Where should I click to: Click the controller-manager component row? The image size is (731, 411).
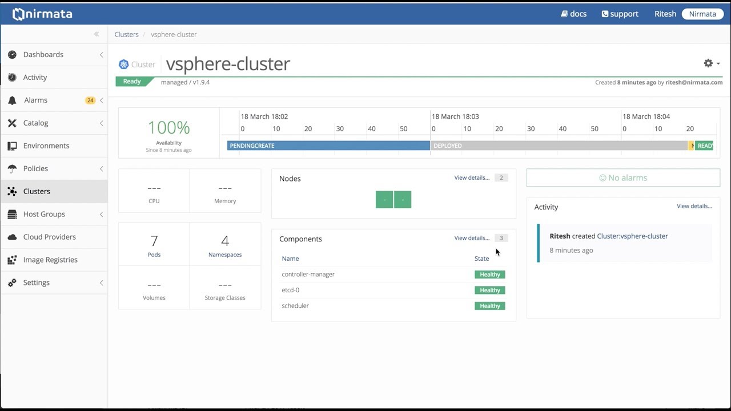tap(393, 275)
